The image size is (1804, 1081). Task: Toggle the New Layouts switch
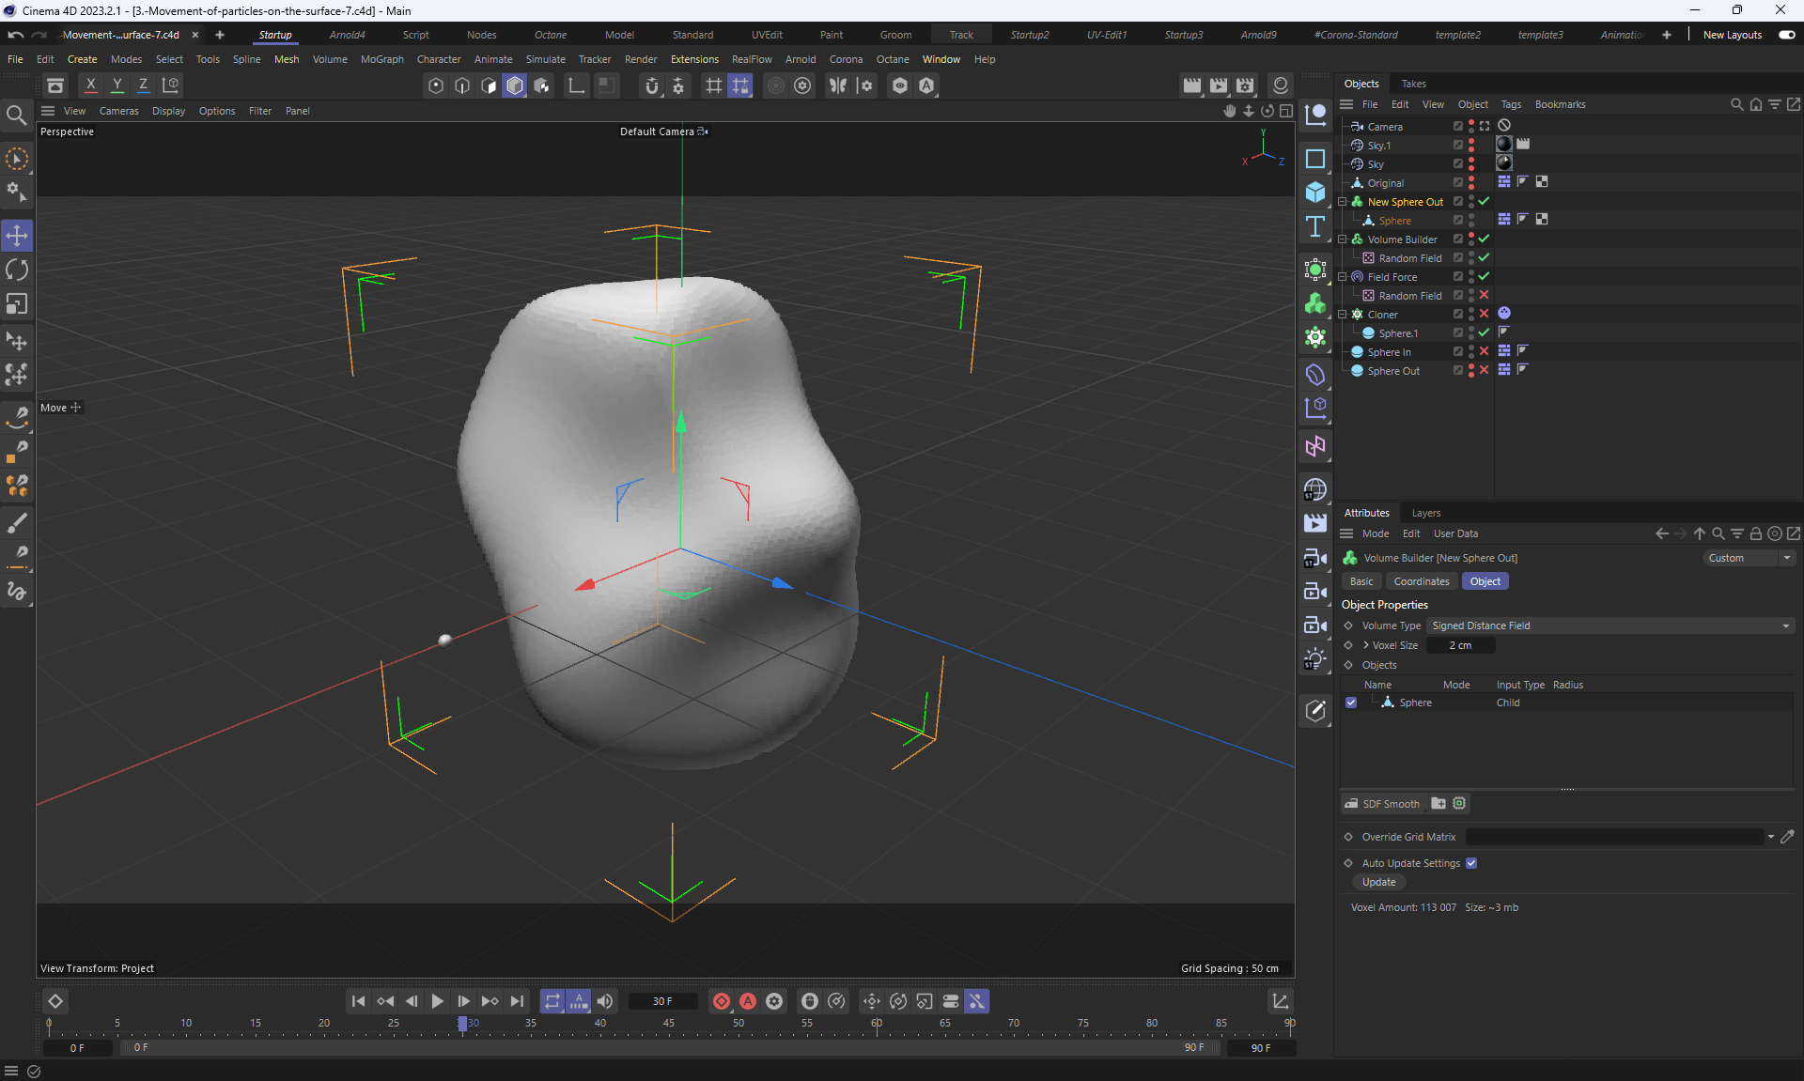[x=1787, y=35]
